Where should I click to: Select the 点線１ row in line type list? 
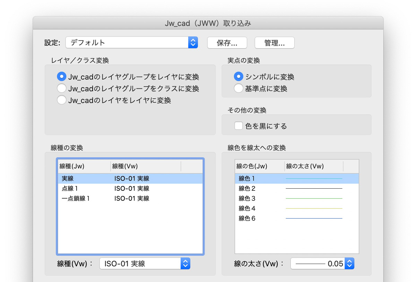pos(130,188)
